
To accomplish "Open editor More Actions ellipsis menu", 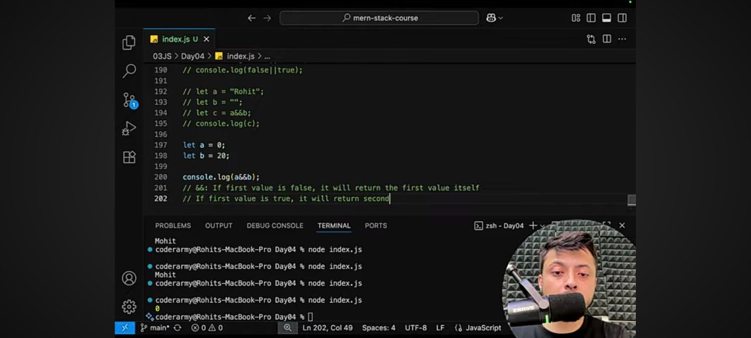I will coord(622,39).
